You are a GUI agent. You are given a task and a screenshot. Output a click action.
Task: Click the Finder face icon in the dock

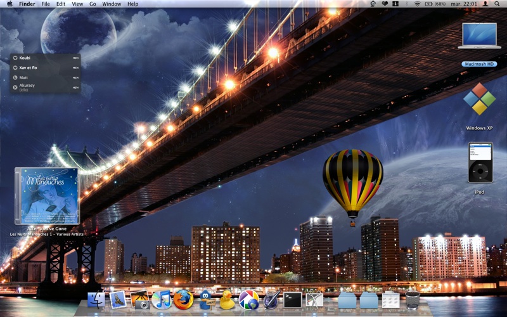[96, 299]
